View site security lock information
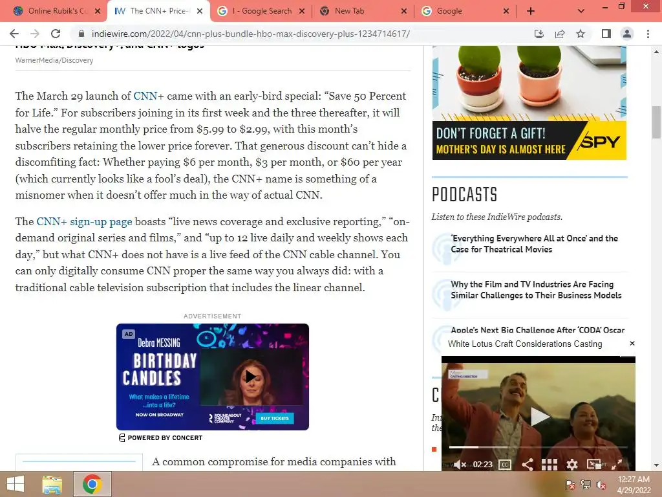 pyautogui.click(x=81, y=34)
